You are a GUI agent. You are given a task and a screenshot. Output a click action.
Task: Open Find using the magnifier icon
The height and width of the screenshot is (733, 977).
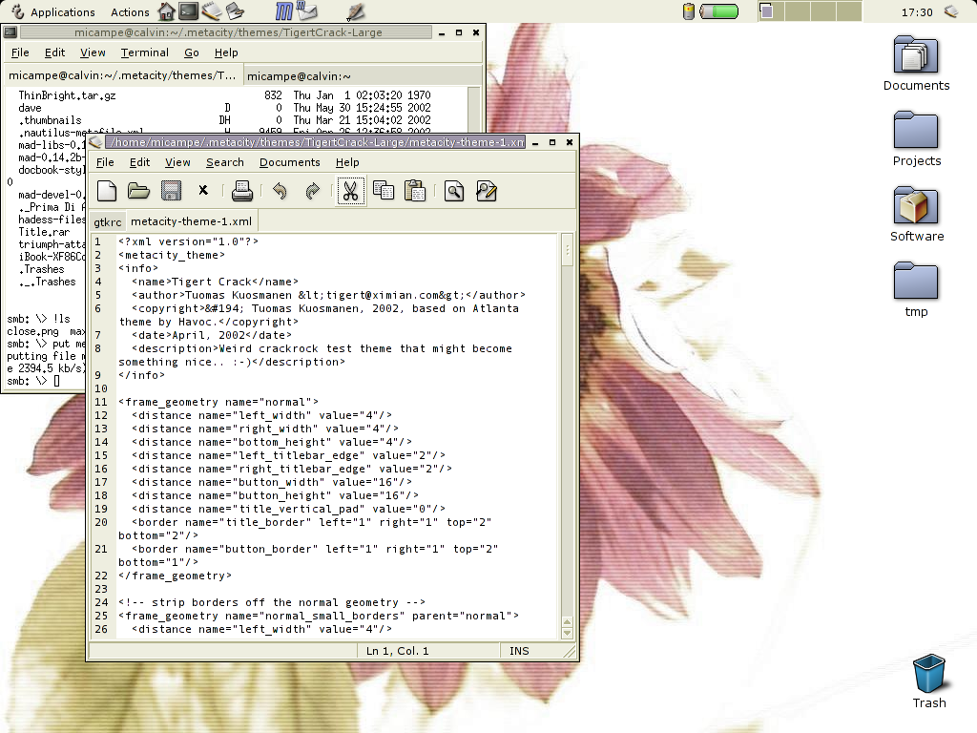point(454,192)
